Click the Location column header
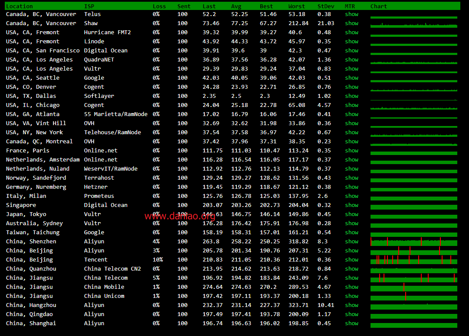The height and width of the screenshot is (336, 469). click(20, 6)
